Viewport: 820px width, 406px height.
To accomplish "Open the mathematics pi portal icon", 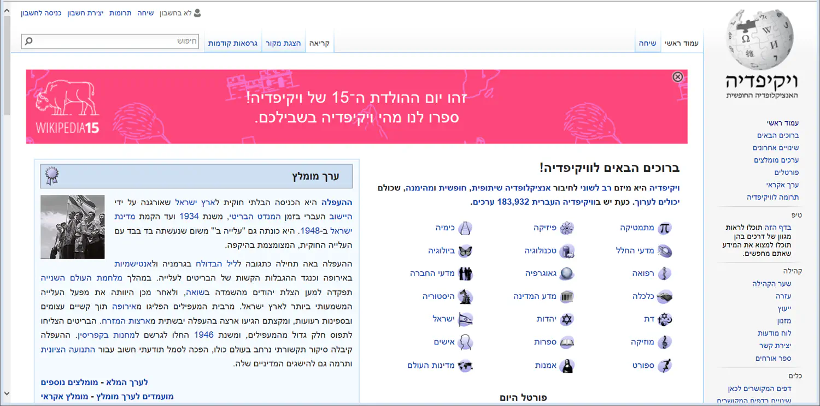I will 664,228.
